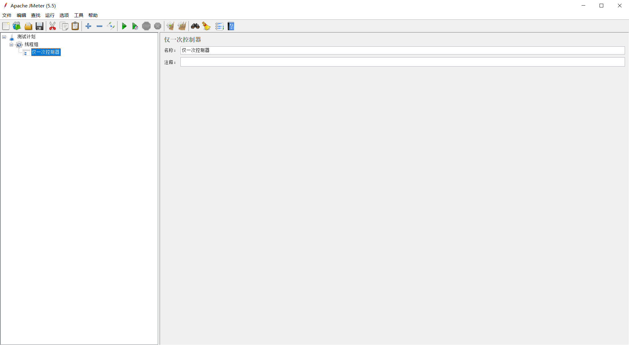Click into the 名称 input field
This screenshot has height=345, width=629.
[x=402, y=50]
